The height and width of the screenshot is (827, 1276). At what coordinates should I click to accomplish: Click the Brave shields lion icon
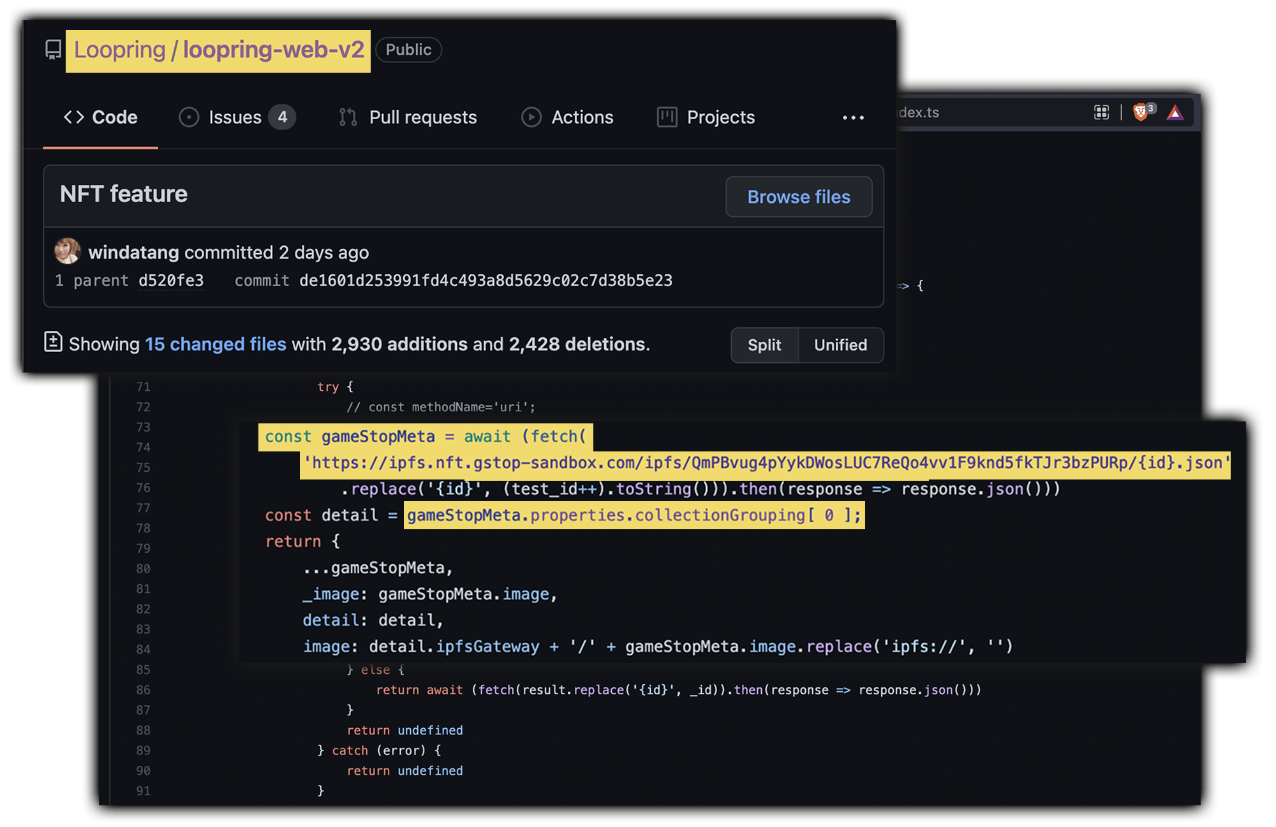click(x=1140, y=113)
